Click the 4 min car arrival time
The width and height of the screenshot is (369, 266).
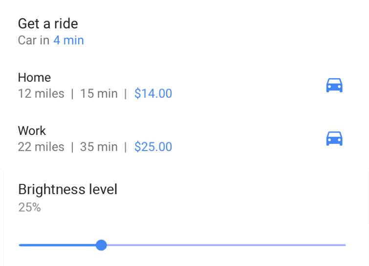pyautogui.click(x=68, y=40)
